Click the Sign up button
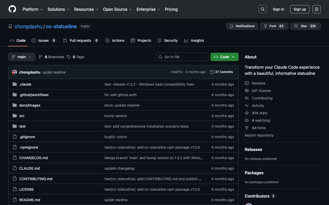Image resolution: width=329 pixels, height=205 pixels. click(299, 9)
